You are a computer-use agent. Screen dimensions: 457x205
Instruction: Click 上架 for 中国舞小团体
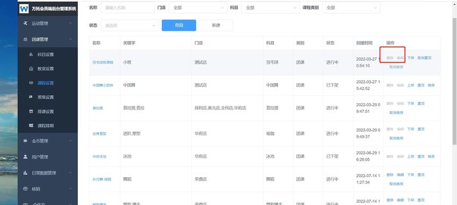[411, 85]
